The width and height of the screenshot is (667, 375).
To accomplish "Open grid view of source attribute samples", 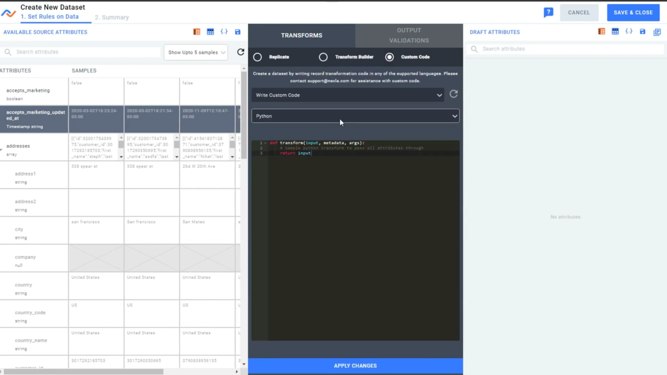I will pyautogui.click(x=210, y=31).
